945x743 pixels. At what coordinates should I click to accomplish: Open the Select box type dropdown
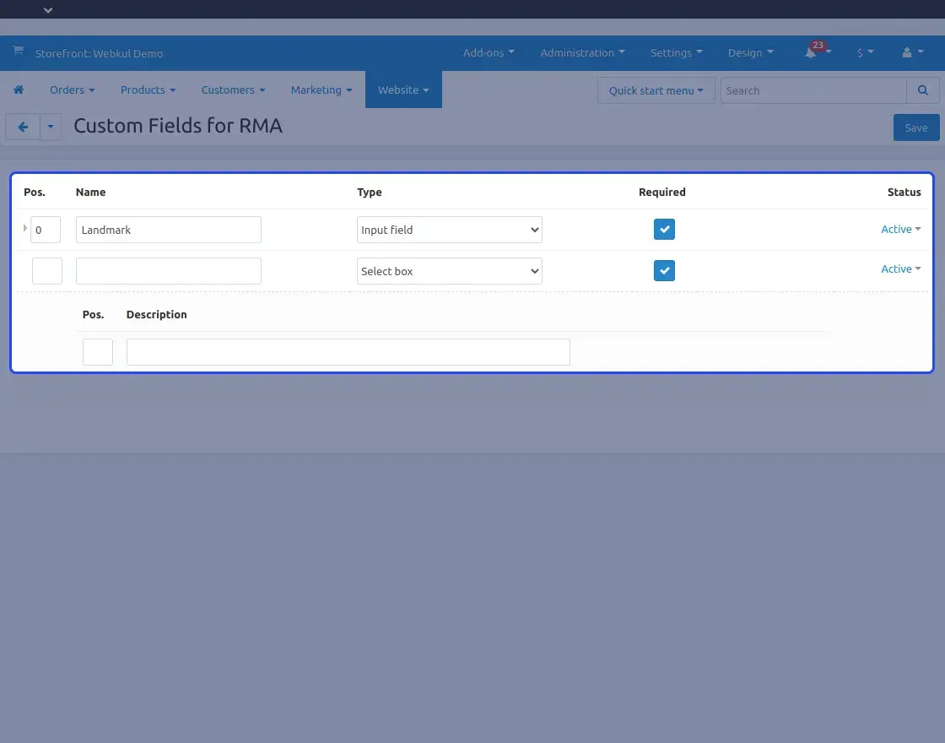[449, 271]
